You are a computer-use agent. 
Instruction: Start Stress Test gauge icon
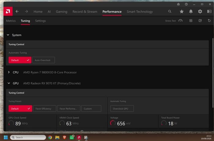pos(180,21)
